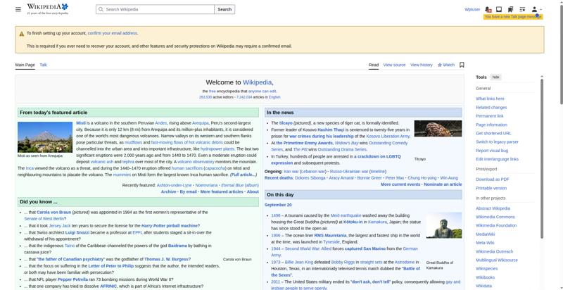
Task: Open Harry Potter pinball machine link
Action: [x=170, y=226]
